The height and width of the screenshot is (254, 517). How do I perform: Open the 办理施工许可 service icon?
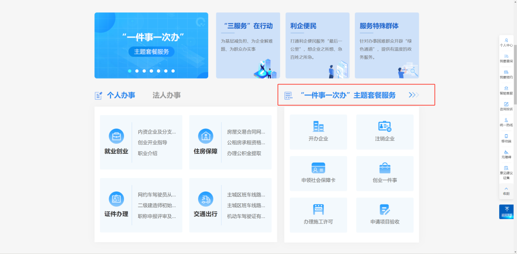tap(318, 209)
